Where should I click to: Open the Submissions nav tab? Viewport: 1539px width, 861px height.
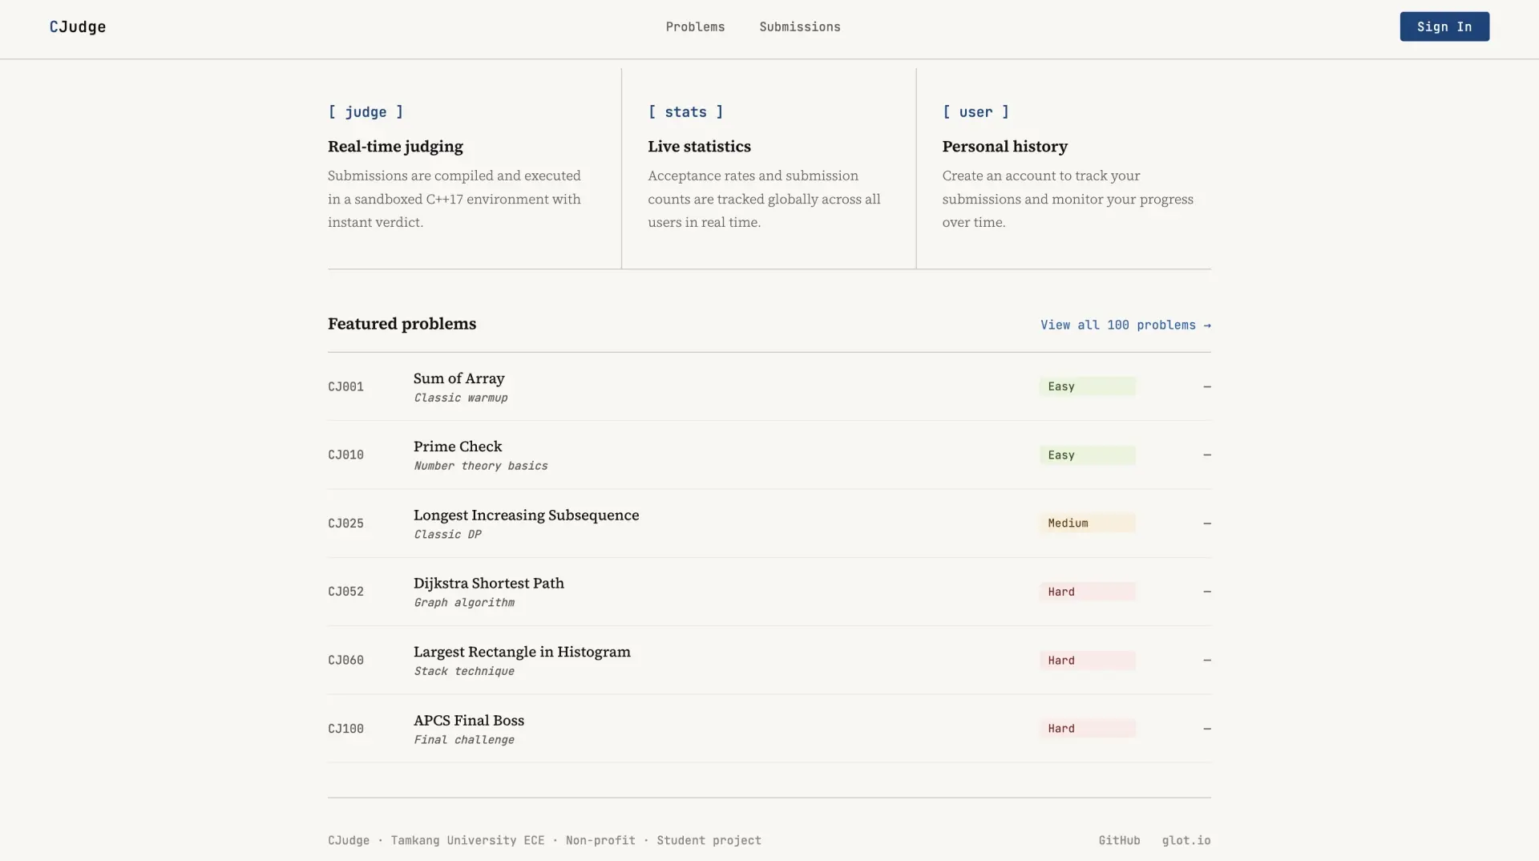800,26
